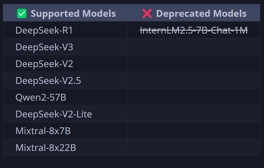Click the empty deprecated cell beside DeepSeek-V3

194,47
